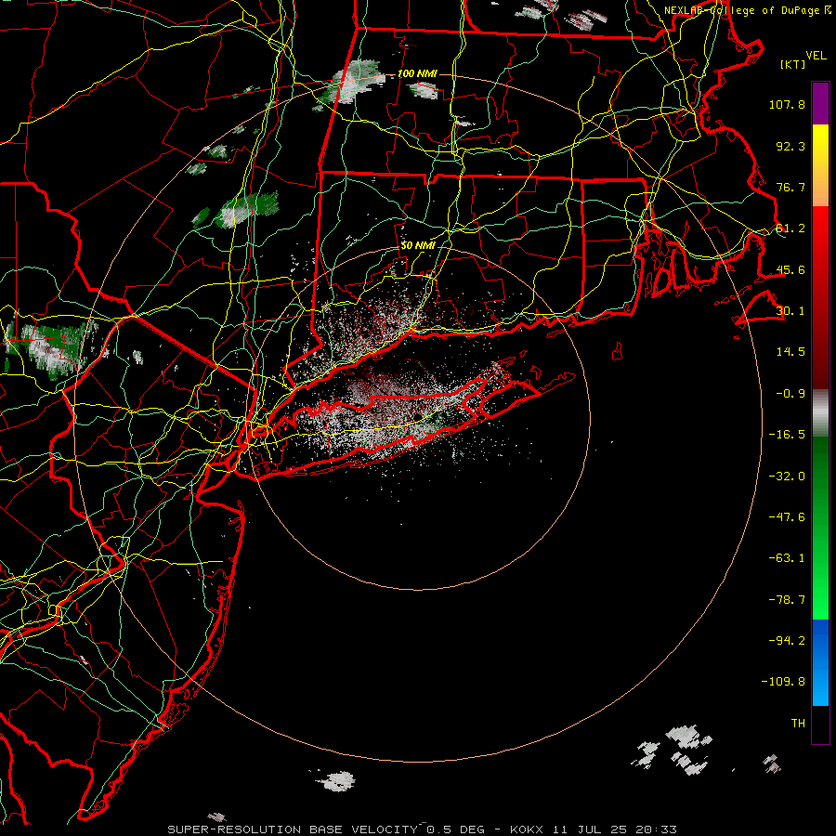Click the -16.5 velocity scale value
Screen dimensions: 836x836
click(787, 435)
